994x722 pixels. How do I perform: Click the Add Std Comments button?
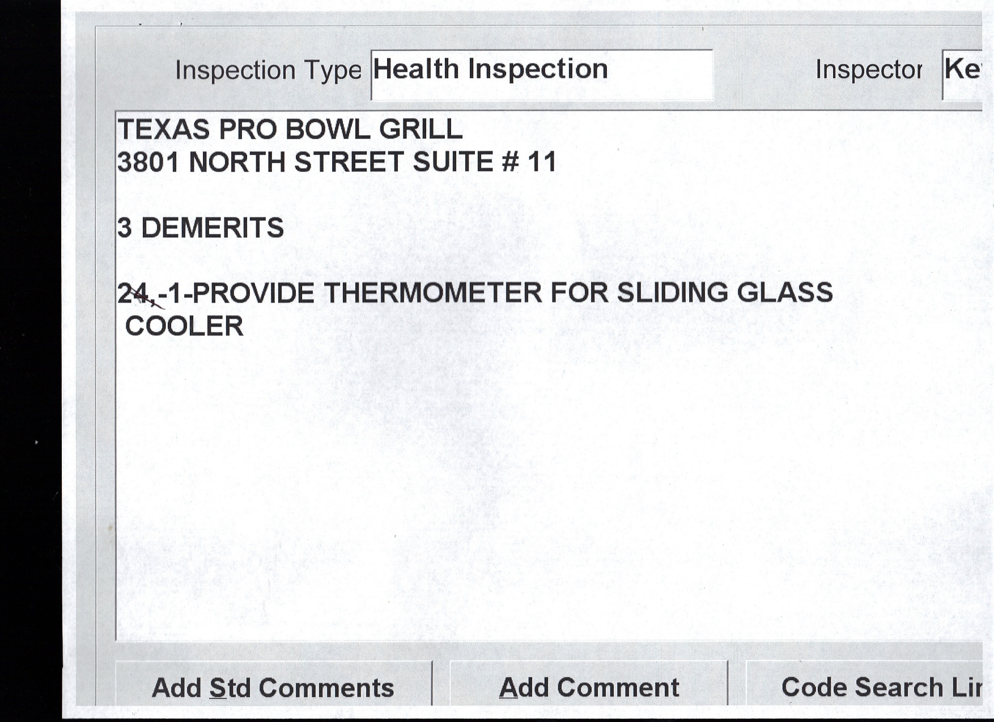pyautogui.click(x=273, y=687)
